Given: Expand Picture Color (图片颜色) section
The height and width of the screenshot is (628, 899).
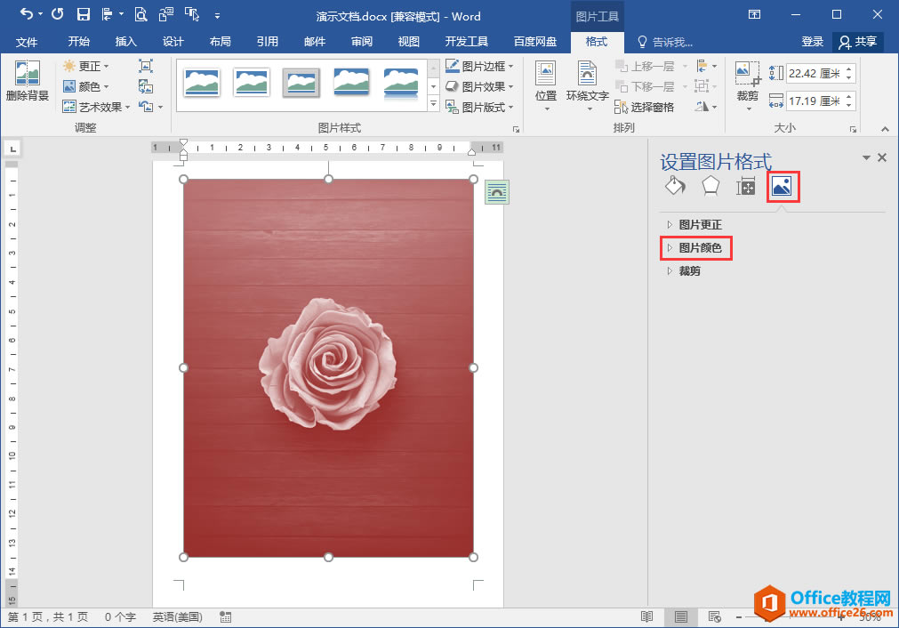Looking at the screenshot, I should click(694, 248).
